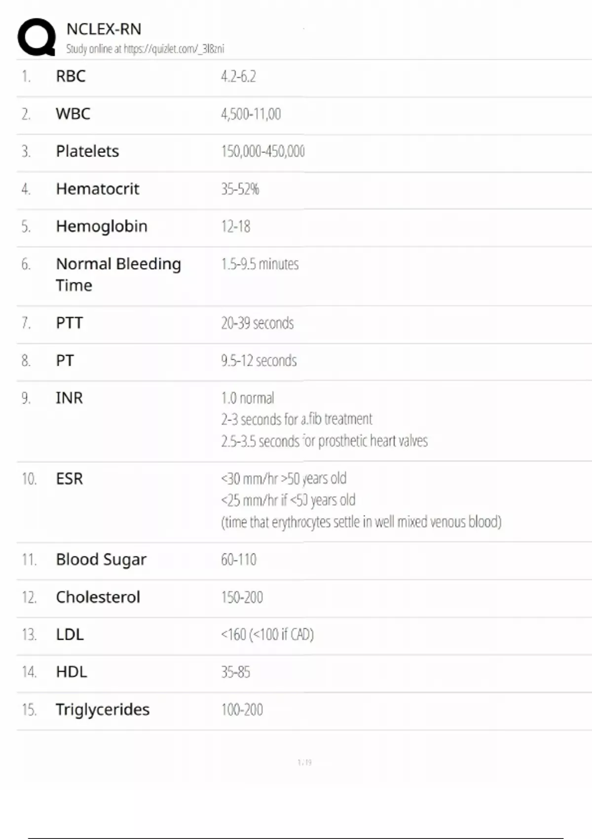The width and height of the screenshot is (592, 839).
Task: Select the PTT value 20-39 seconds
Action: click(257, 323)
